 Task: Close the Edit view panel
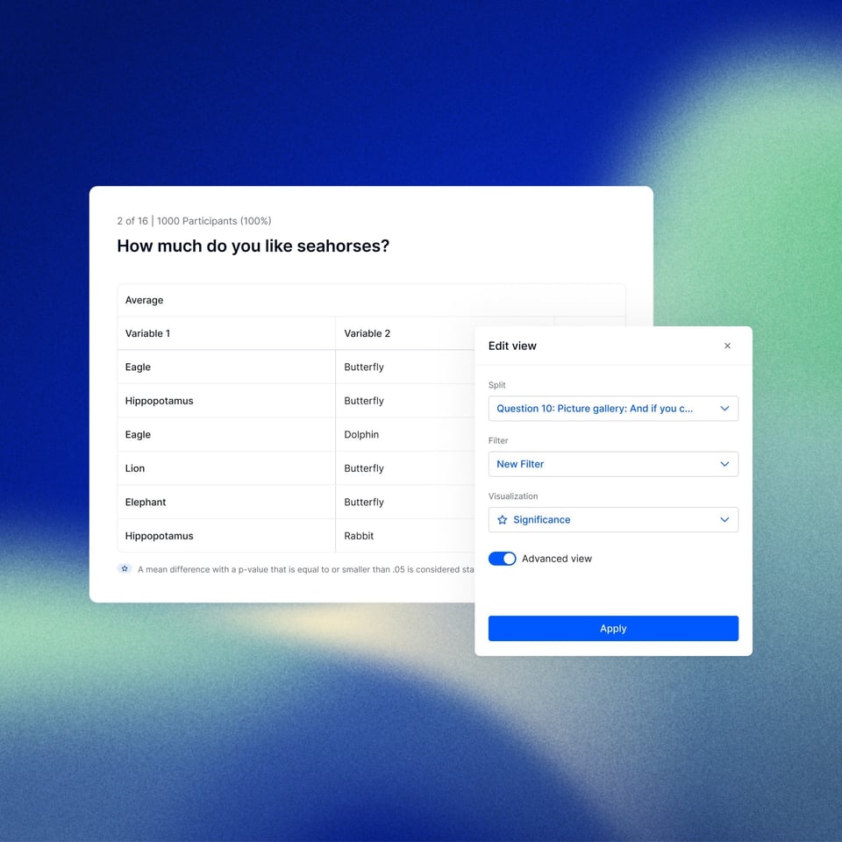click(727, 346)
